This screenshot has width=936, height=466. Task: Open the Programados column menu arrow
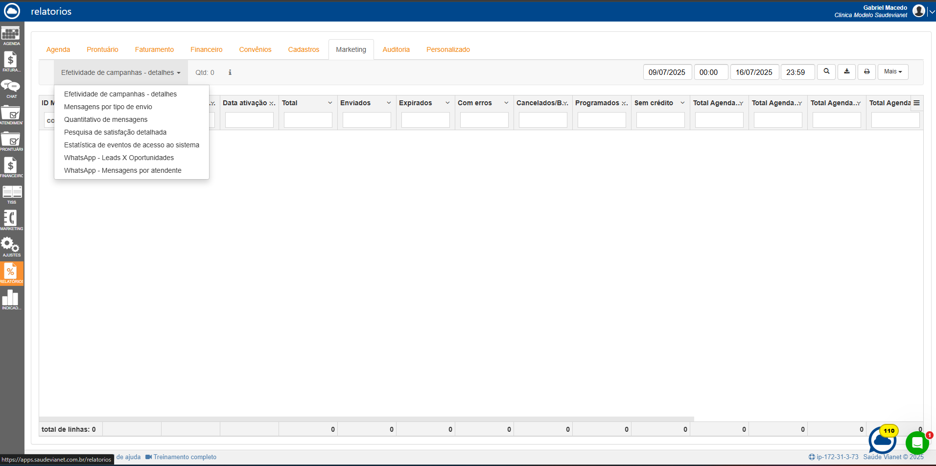625,103
